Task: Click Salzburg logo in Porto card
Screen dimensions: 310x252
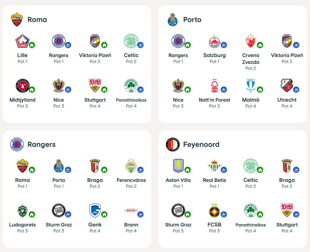Action: [214, 41]
